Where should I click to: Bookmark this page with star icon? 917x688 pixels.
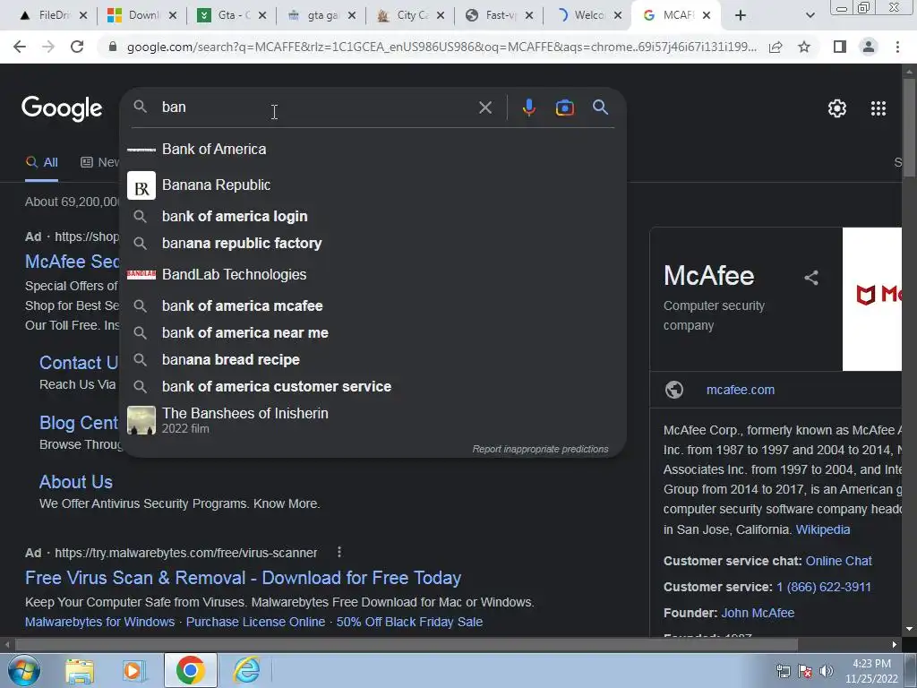coord(804,47)
